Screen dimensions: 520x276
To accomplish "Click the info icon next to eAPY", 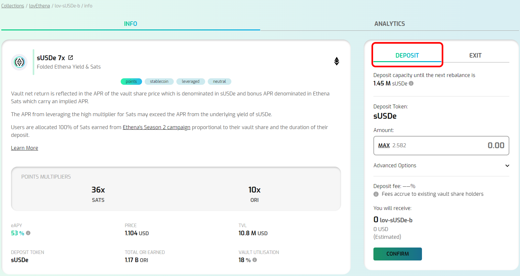I will click(28, 233).
